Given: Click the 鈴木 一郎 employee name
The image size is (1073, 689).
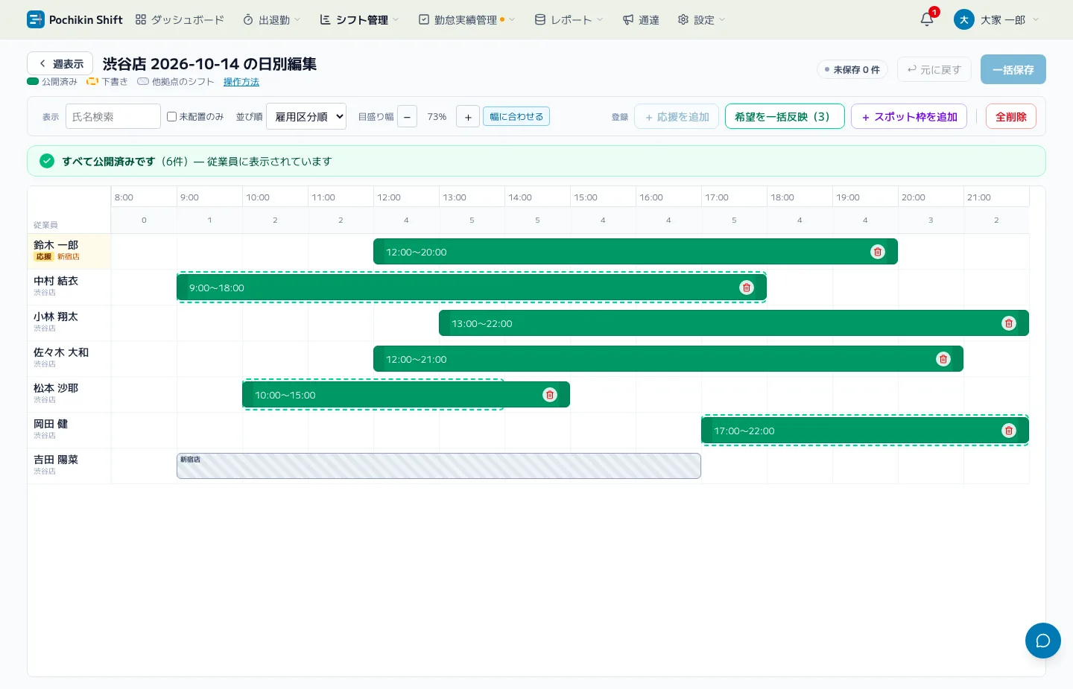Looking at the screenshot, I should [56, 245].
